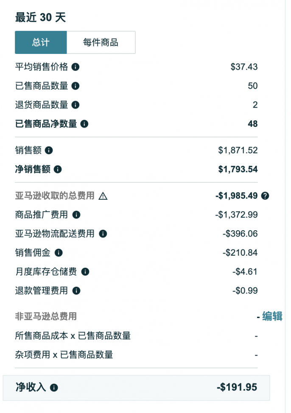Click the 净收入 total amount -$191.95
This screenshot has height=413, width=291.
pos(237,387)
